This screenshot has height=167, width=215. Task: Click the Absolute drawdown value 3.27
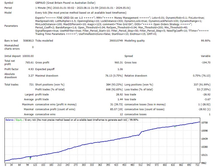[31, 76]
